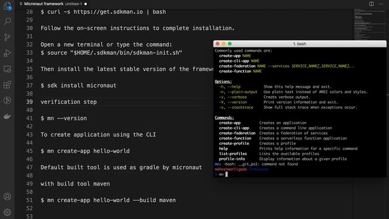Screen dimensions: 389x219
Task: Click the '1. bash' terminal title bar
Action: tap(300, 44)
